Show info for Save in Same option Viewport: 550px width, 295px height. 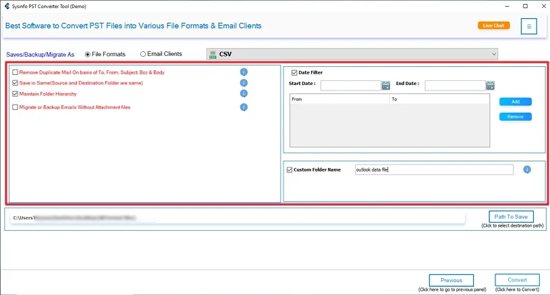(x=244, y=83)
